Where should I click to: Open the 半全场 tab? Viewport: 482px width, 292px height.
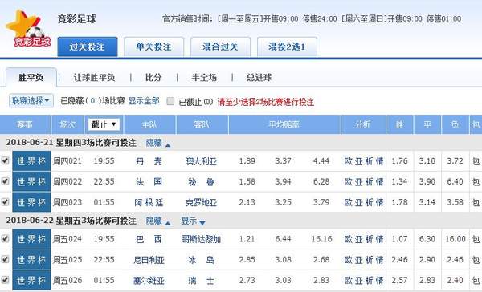pos(204,77)
